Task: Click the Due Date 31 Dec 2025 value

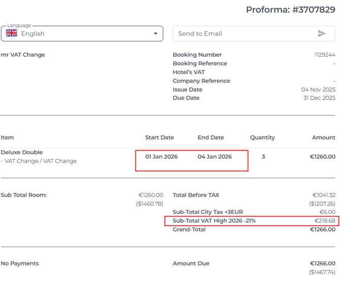Action: point(319,98)
